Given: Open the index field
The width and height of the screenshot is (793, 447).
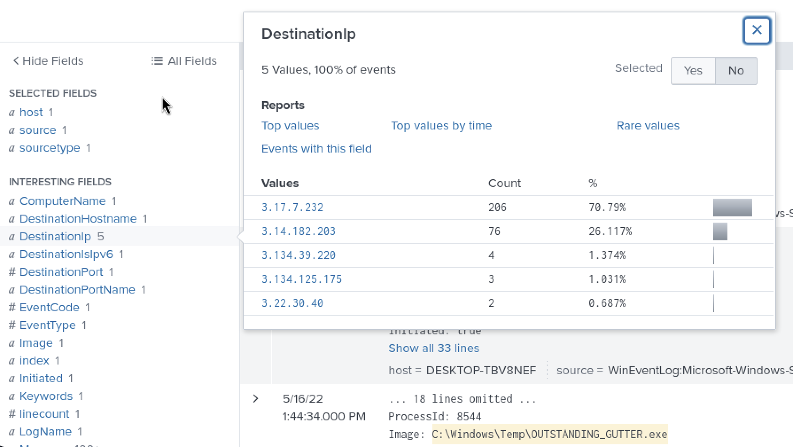Looking at the screenshot, I should tap(34, 361).
